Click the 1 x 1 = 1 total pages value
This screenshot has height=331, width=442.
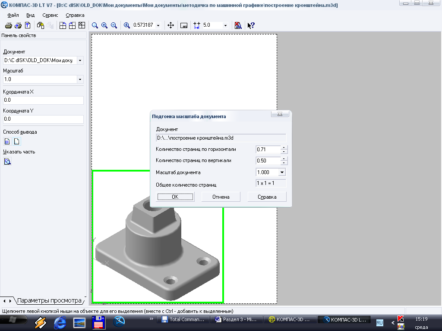[x=271, y=183]
